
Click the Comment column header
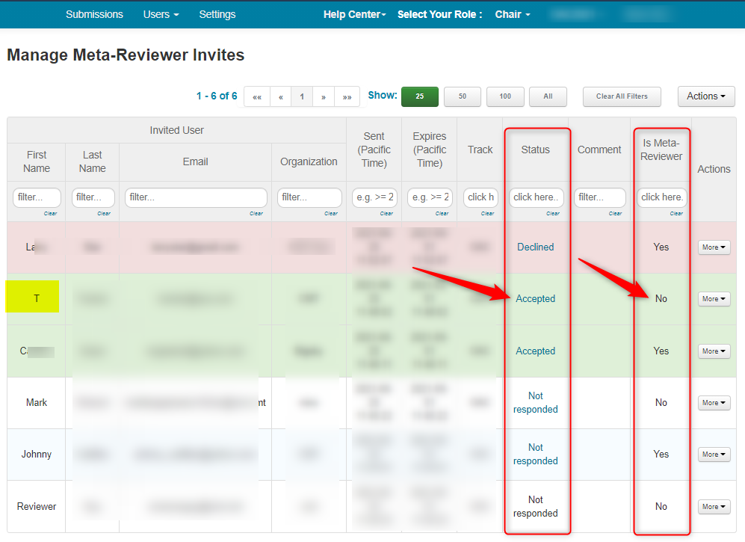pyautogui.click(x=599, y=150)
